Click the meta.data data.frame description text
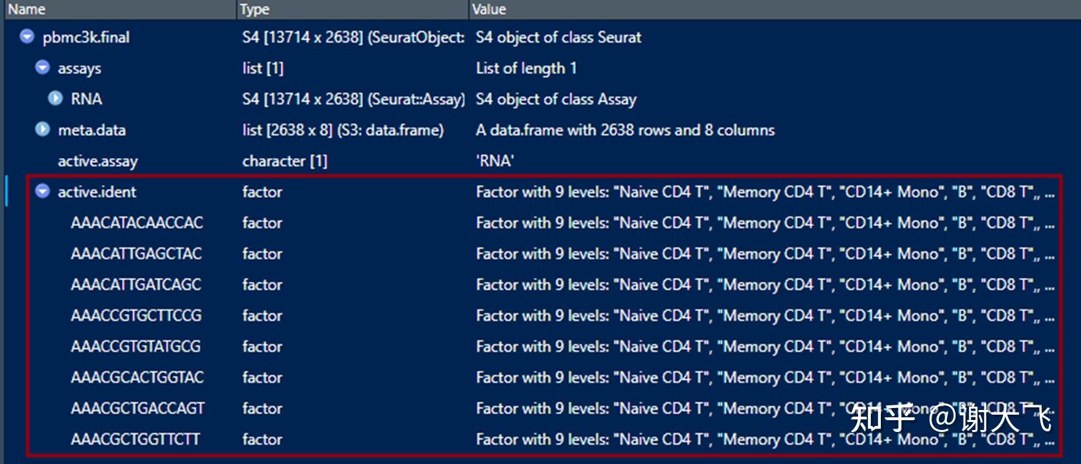The width and height of the screenshot is (1081, 464). pos(625,130)
